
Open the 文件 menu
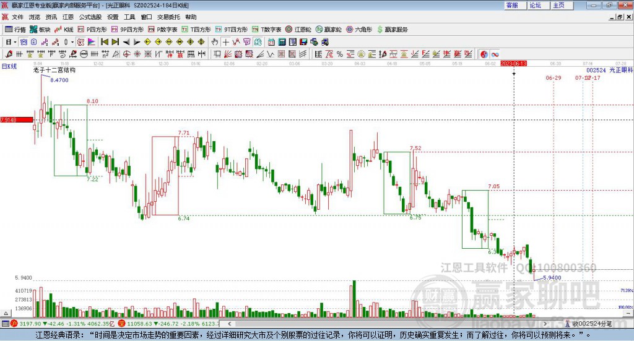[x=18, y=17]
